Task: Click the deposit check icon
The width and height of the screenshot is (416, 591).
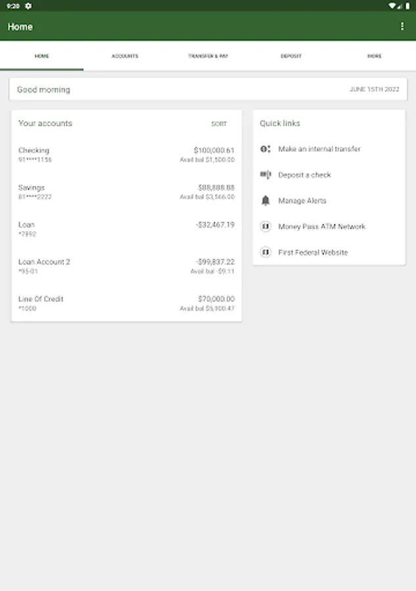Action: (x=266, y=175)
